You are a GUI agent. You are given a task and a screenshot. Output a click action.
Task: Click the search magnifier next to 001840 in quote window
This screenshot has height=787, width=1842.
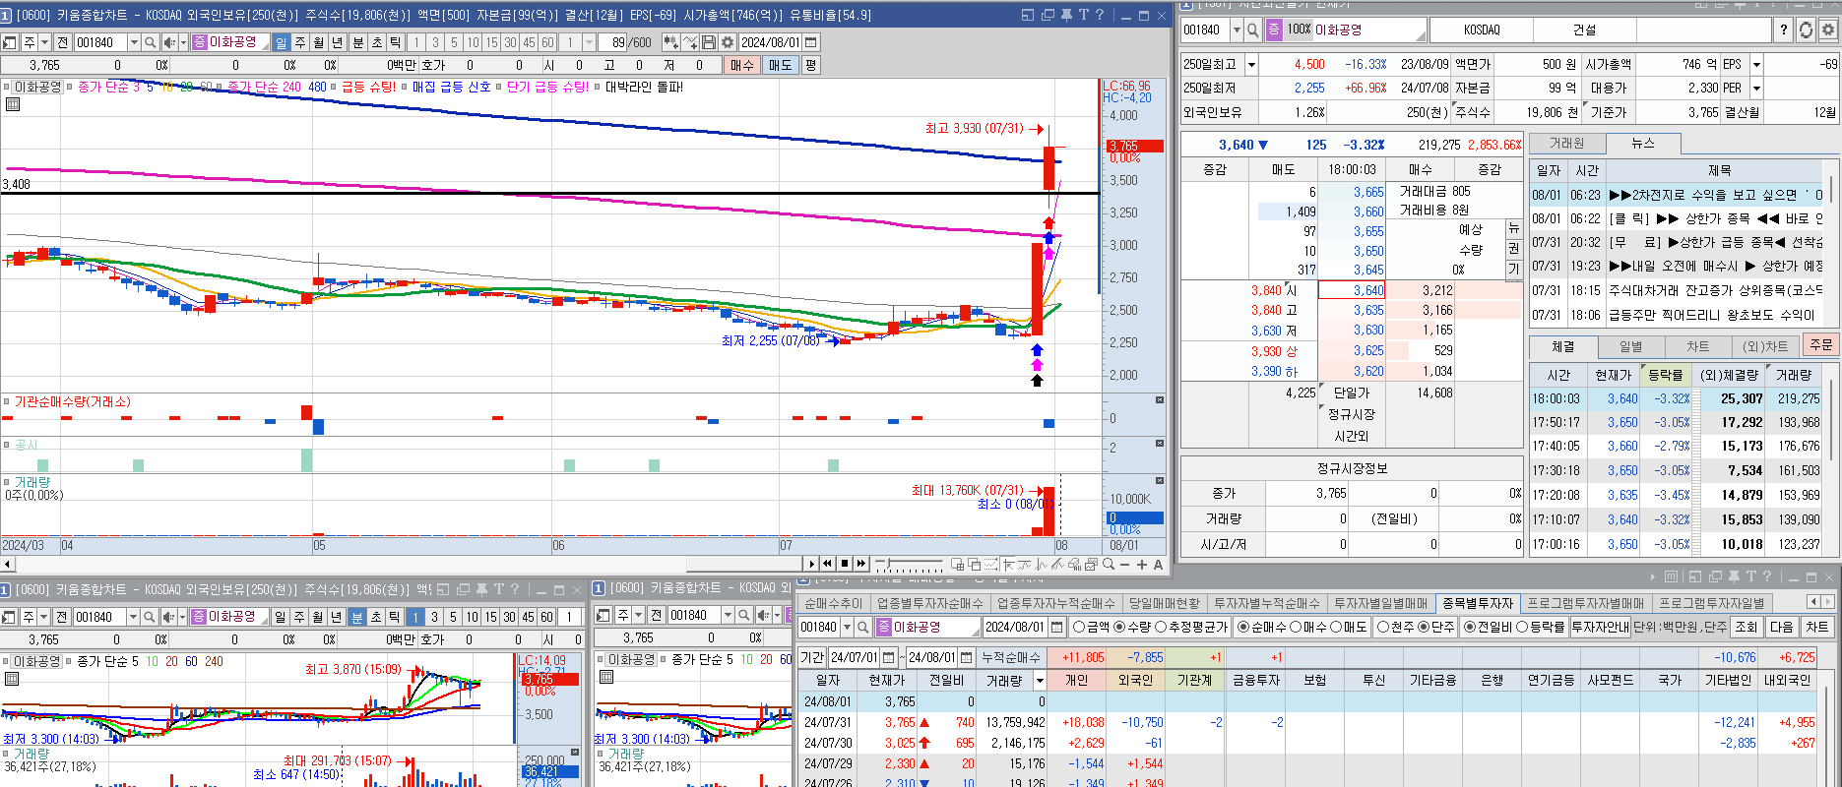tap(1253, 30)
